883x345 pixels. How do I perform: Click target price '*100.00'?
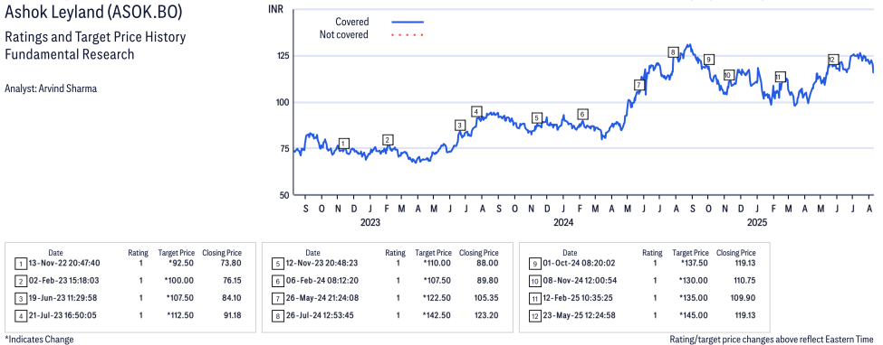[x=179, y=280]
